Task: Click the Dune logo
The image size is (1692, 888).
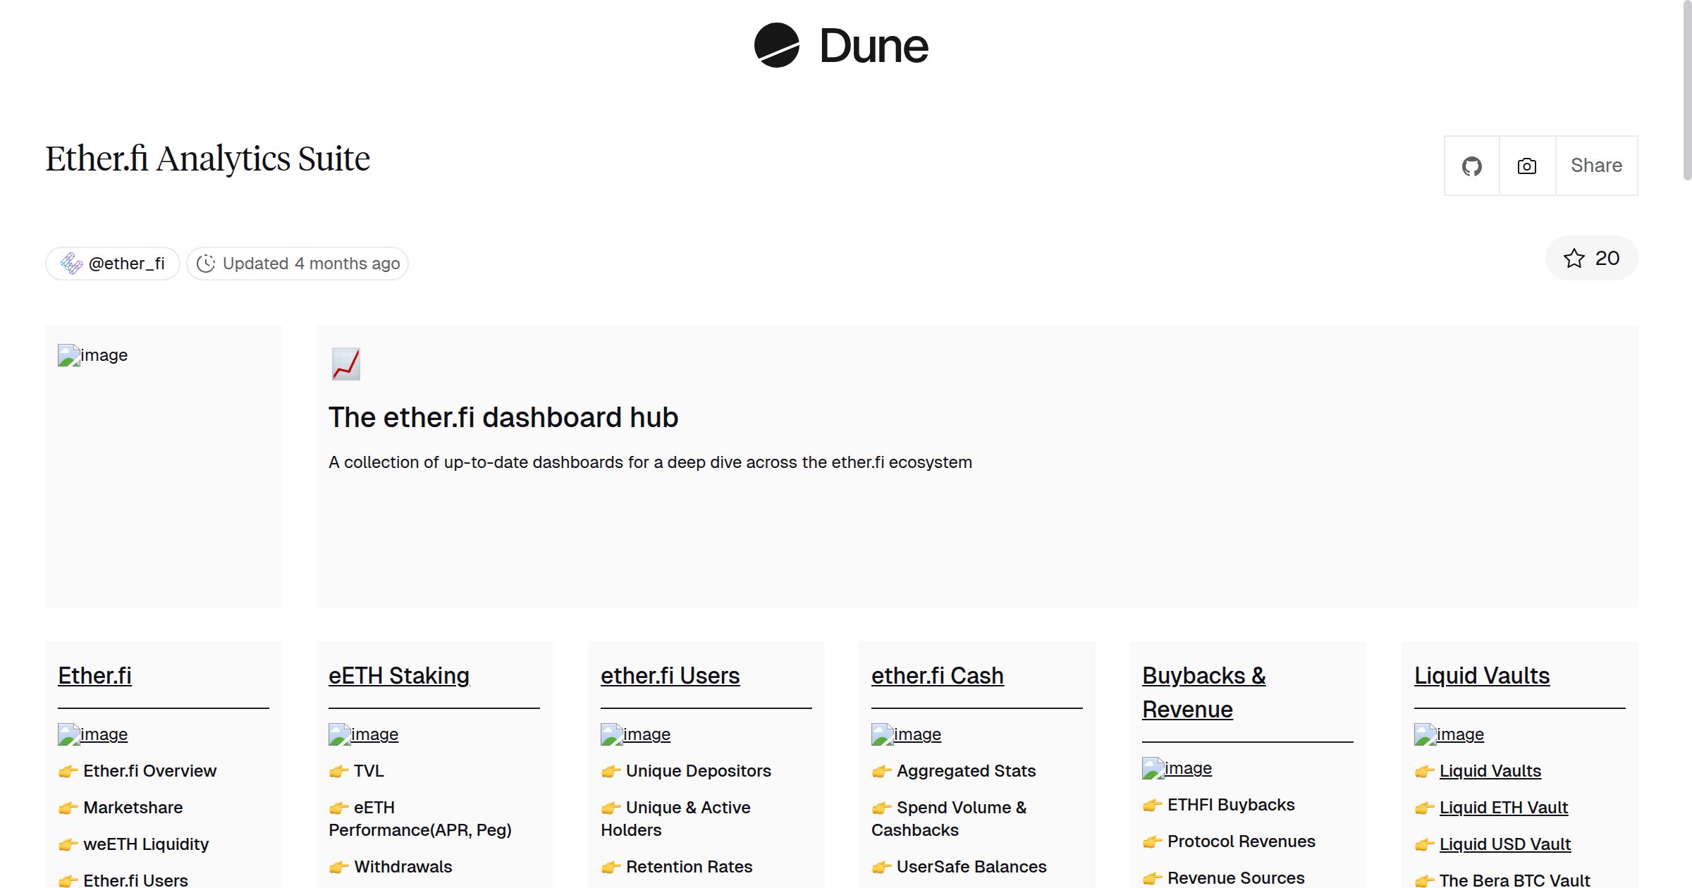Action: tap(840, 47)
